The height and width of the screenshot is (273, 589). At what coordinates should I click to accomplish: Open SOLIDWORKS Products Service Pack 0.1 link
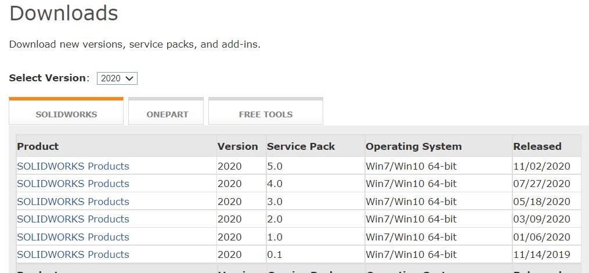click(x=73, y=254)
